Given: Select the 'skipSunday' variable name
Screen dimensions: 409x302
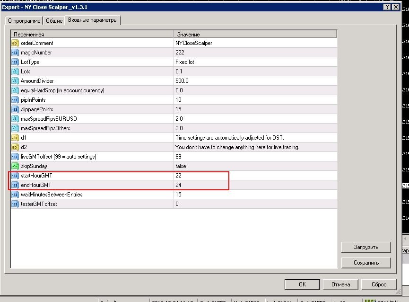Looking at the screenshot, I should point(34,166).
